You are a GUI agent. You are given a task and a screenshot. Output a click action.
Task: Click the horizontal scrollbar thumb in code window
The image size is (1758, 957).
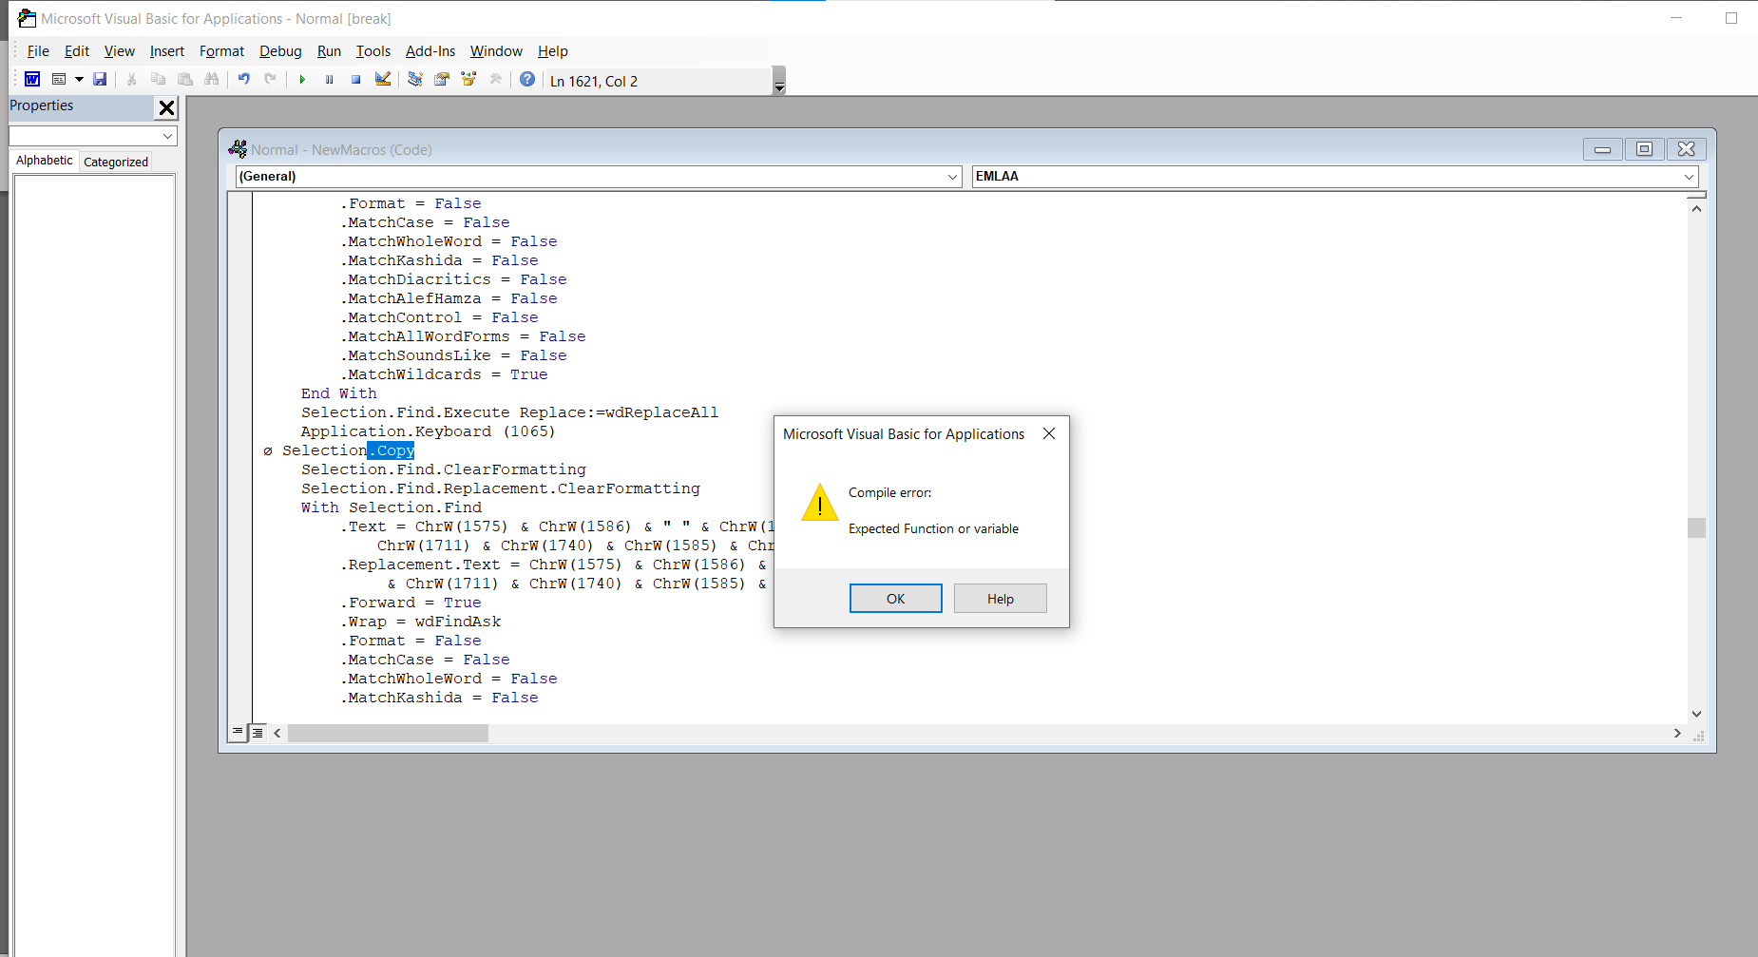click(388, 734)
